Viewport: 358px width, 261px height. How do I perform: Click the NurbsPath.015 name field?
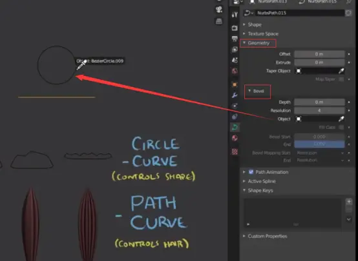(x=300, y=13)
